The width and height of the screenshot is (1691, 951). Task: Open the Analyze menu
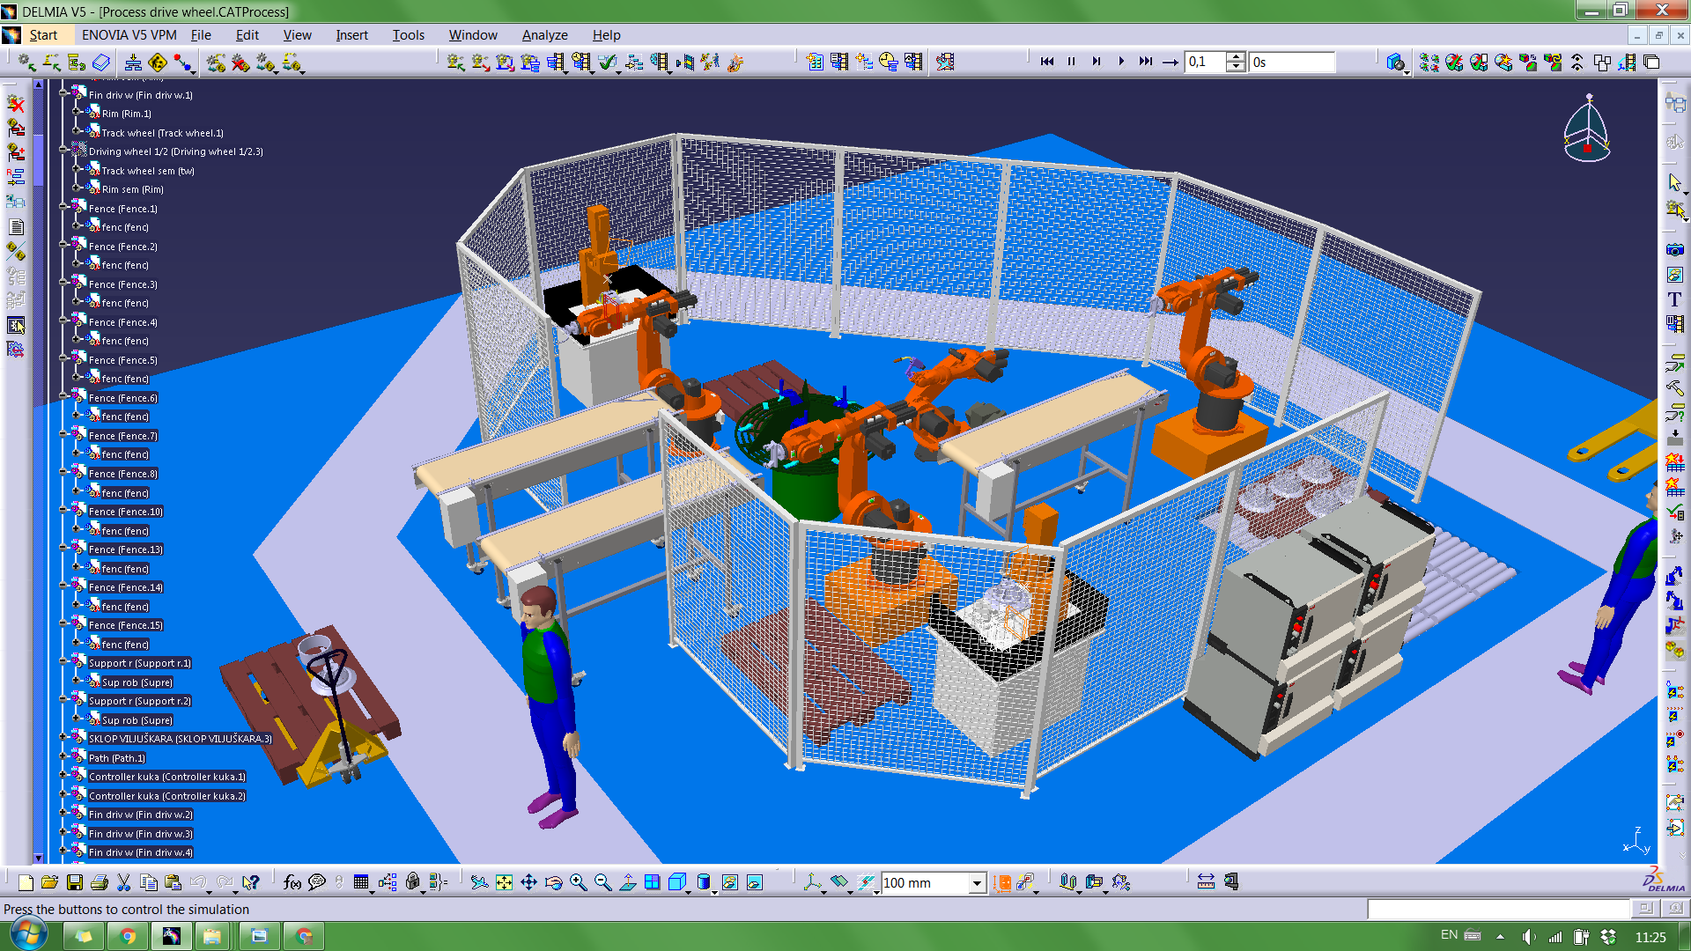pyautogui.click(x=543, y=33)
